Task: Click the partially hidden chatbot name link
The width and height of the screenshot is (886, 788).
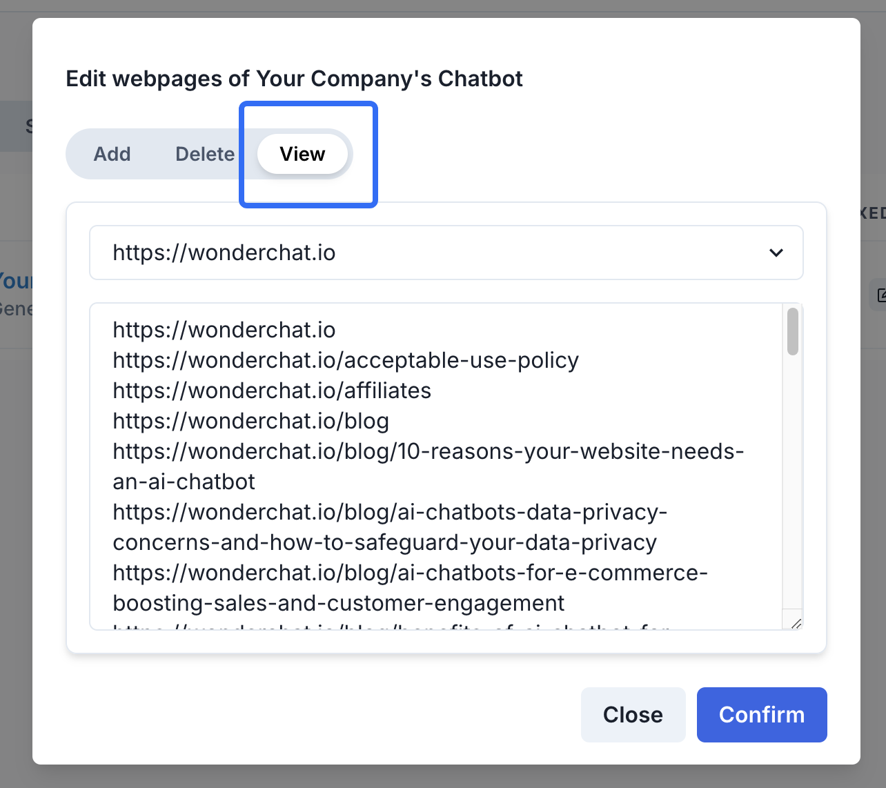Action: (x=17, y=281)
